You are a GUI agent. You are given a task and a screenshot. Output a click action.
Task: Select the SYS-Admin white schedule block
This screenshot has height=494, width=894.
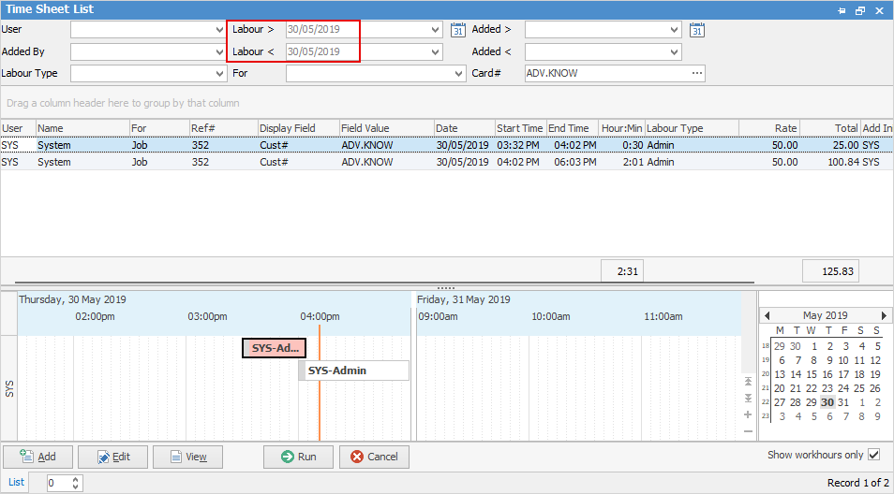click(353, 370)
